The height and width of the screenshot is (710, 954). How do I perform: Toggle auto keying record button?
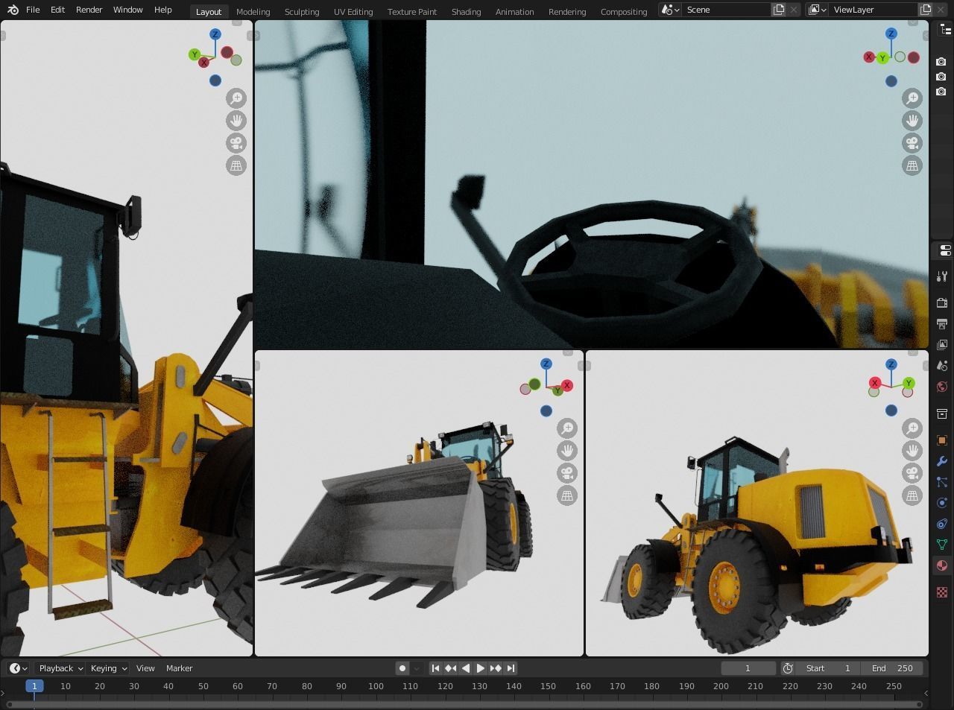(402, 668)
